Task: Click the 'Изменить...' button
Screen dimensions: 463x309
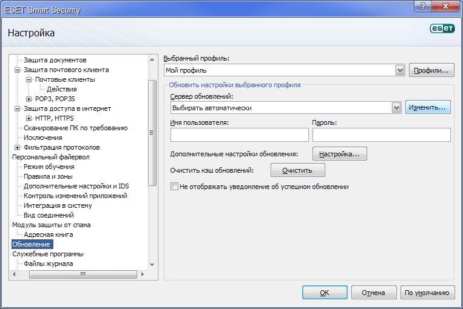Action: [428, 107]
